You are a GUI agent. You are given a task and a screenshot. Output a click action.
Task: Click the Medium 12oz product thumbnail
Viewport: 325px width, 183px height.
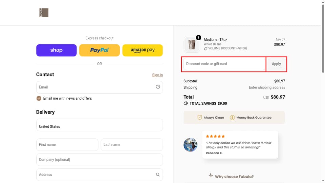coord(192,44)
